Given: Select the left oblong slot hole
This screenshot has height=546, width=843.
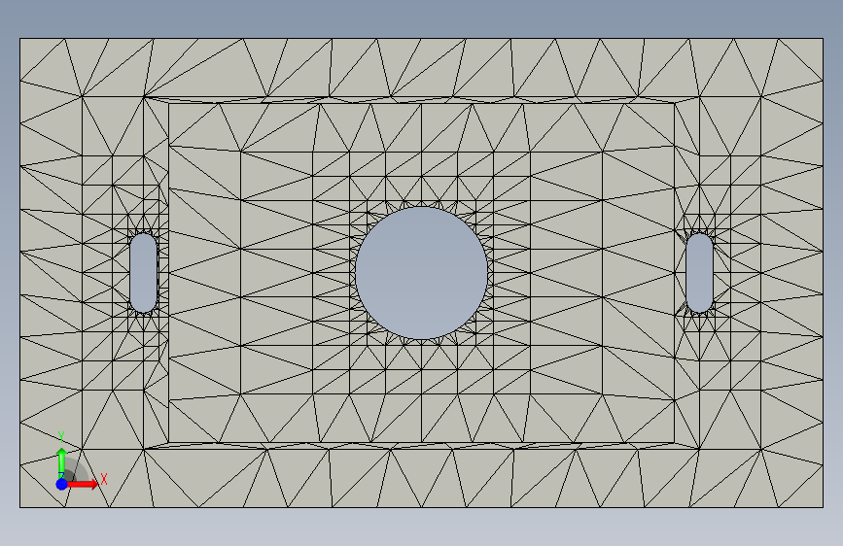Looking at the screenshot, I should (x=144, y=273).
